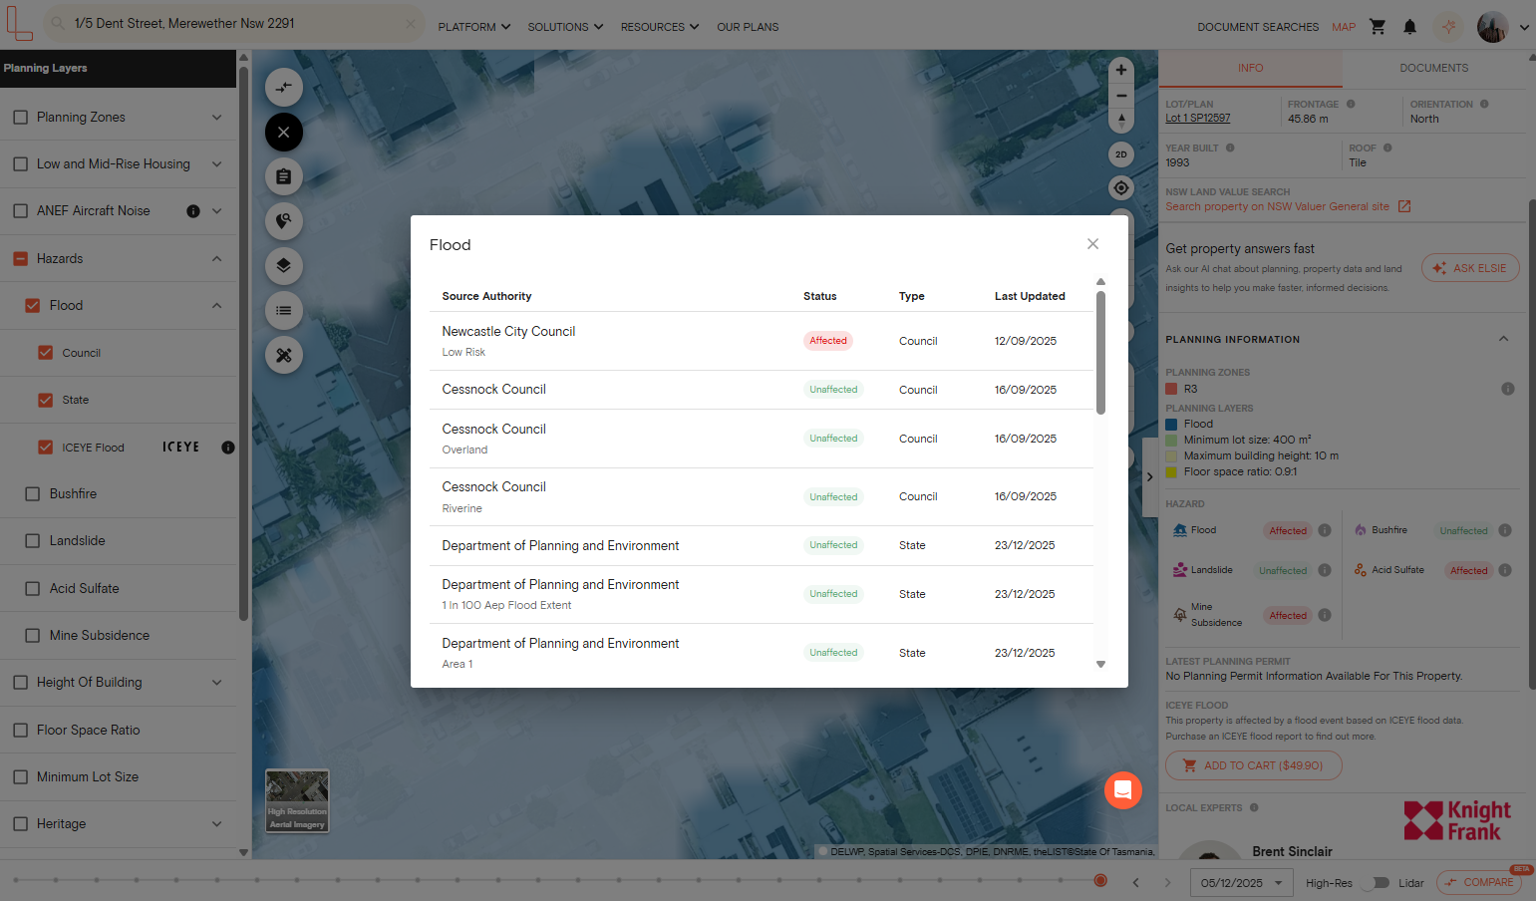Expand the Heritage layer group
The width and height of the screenshot is (1536, 901).
click(x=216, y=824)
